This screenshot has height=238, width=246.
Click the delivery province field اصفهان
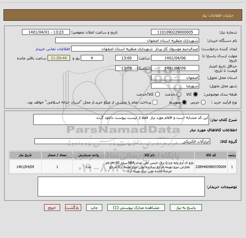(x=175, y=78)
